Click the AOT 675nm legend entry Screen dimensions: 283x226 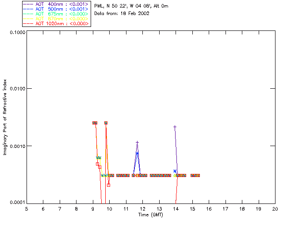(x=56, y=14)
